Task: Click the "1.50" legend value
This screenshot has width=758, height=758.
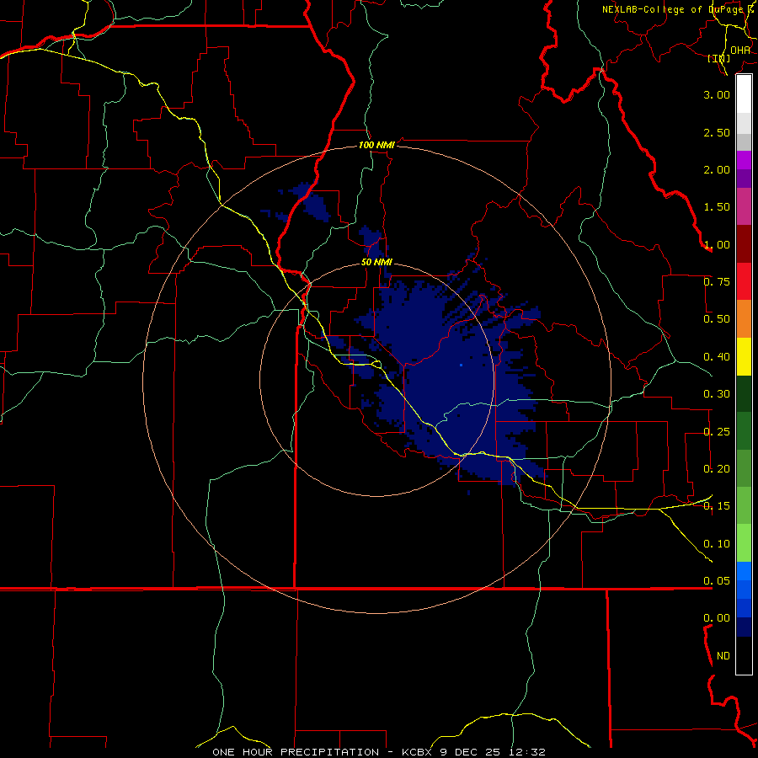Action: tap(717, 207)
